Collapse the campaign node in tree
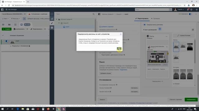This screenshot has height=111, width=199. 57,19
